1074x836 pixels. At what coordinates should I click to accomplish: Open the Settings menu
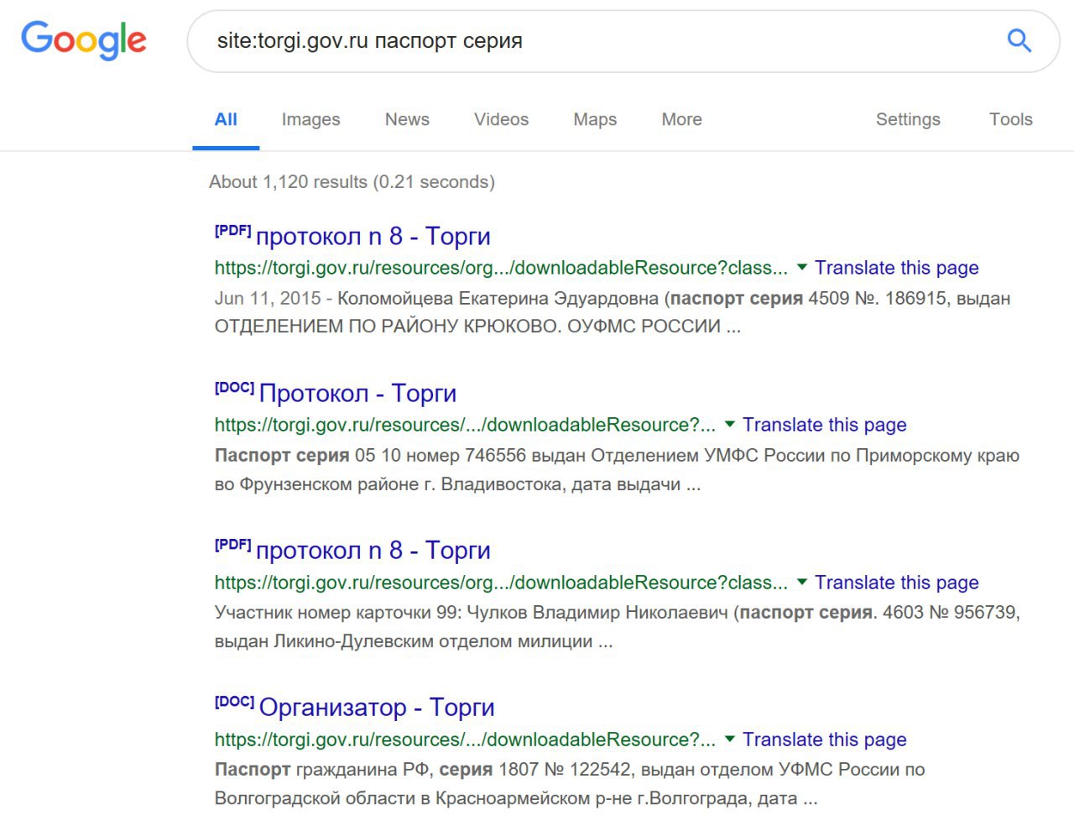908,119
